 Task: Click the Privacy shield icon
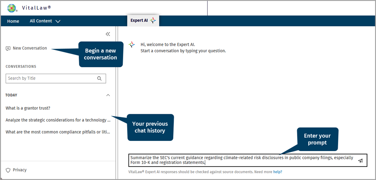(x=8, y=170)
